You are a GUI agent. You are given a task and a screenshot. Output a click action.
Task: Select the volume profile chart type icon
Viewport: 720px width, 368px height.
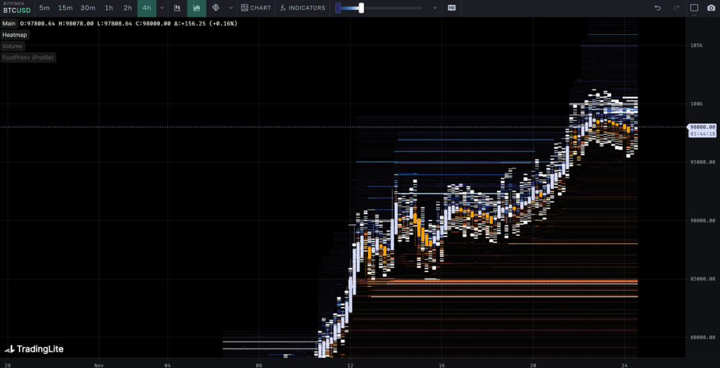(x=216, y=8)
